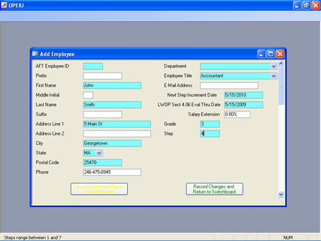Click the First Name field containing John
The height and width of the screenshot is (241, 321).
[112, 85]
